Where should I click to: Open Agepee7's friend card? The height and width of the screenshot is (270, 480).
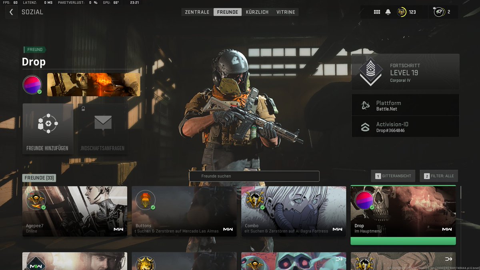[75, 211]
